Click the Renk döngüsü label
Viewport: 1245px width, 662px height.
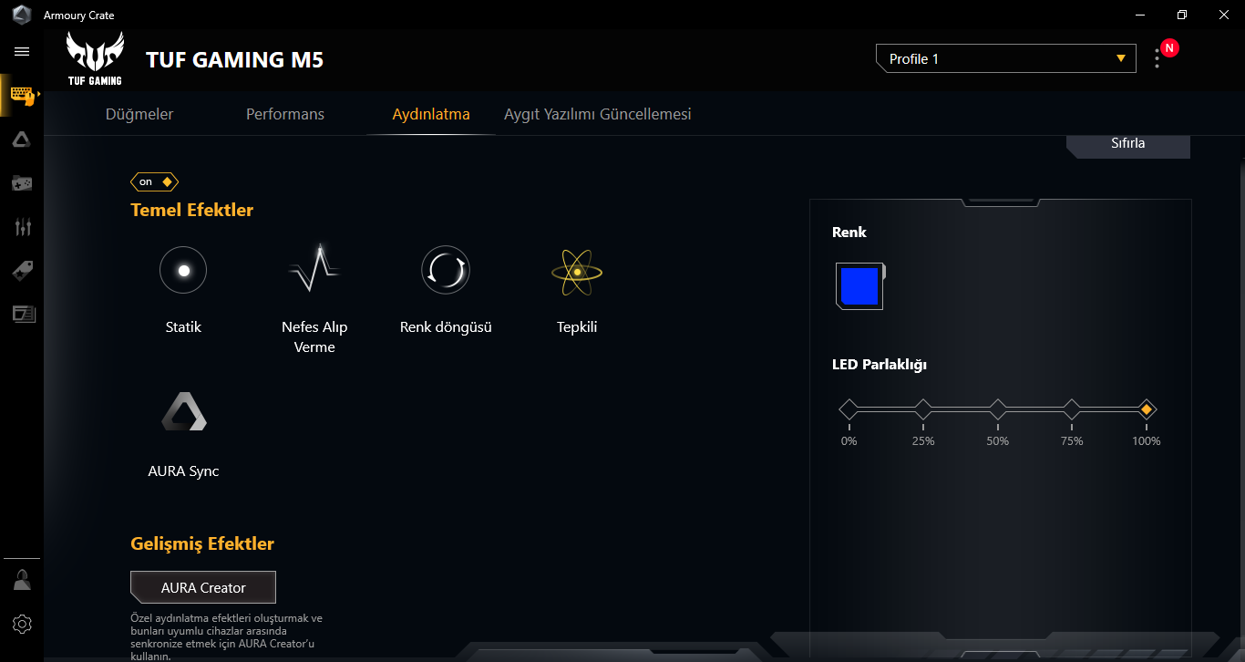[446, 326]
